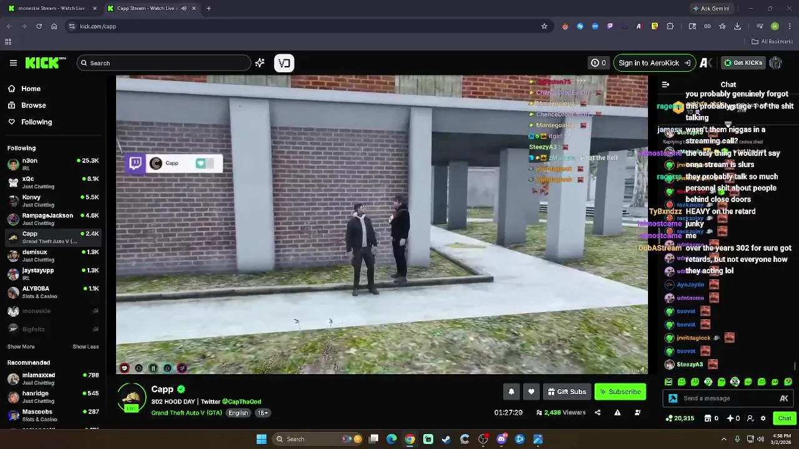Open xQc channel in Following list

(x=53, y=183)
